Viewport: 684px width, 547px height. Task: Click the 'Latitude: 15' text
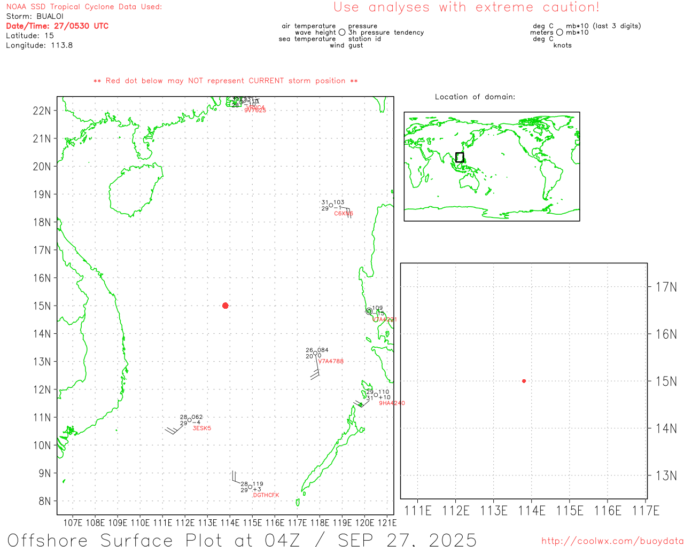[30, 35]
